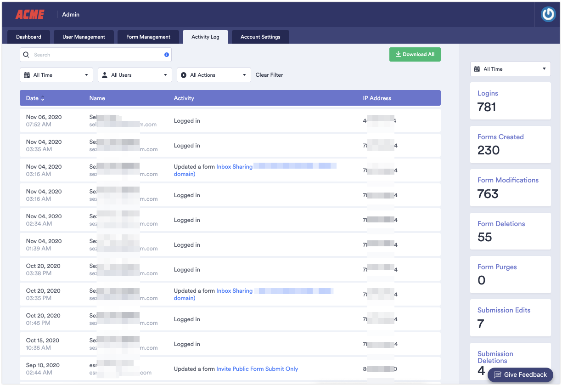Image resolution: width=562 pixels, height=386 pixels.
Task: Click the blue search info icon
Action: (167, 55)
